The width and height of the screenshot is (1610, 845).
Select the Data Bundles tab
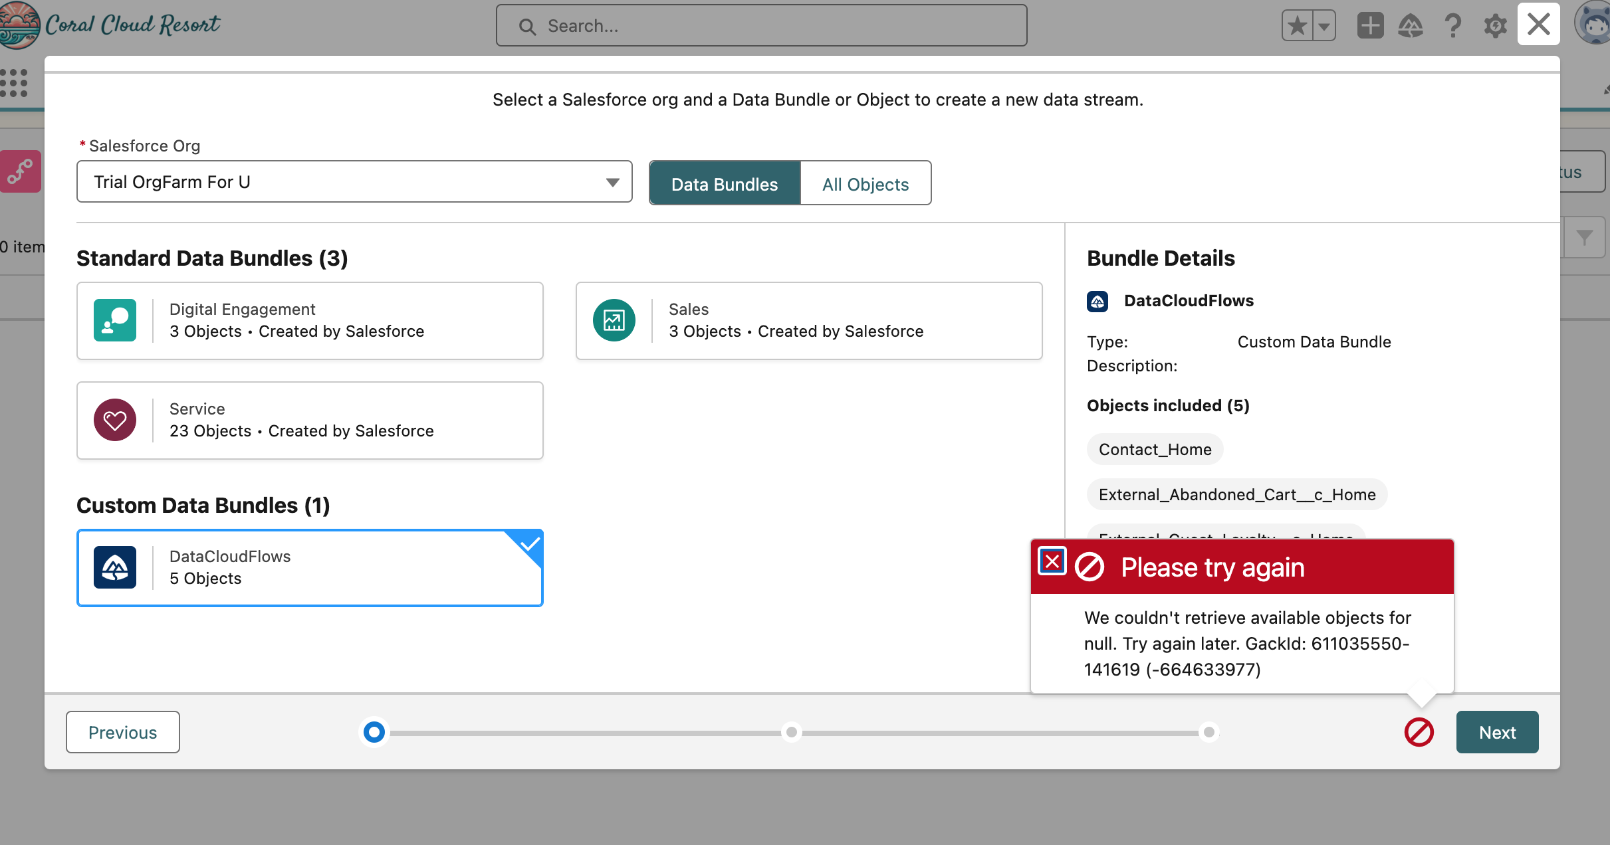725,184
